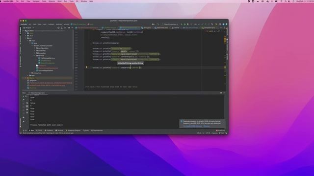
Task: Click the green Run button in the toolbar
Action: pyautogui.click(x=182, y=24)
